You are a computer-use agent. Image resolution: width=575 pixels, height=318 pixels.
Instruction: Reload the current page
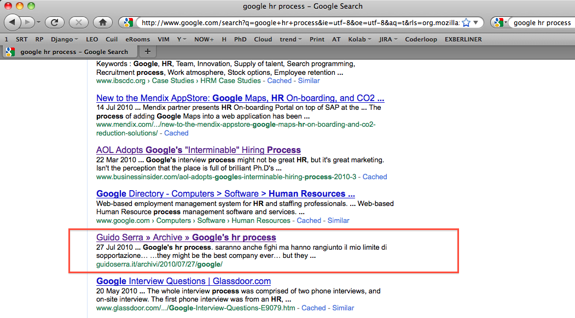55,22
